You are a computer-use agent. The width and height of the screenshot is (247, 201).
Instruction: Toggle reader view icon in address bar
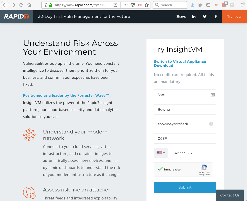click(x=115, y=5)
